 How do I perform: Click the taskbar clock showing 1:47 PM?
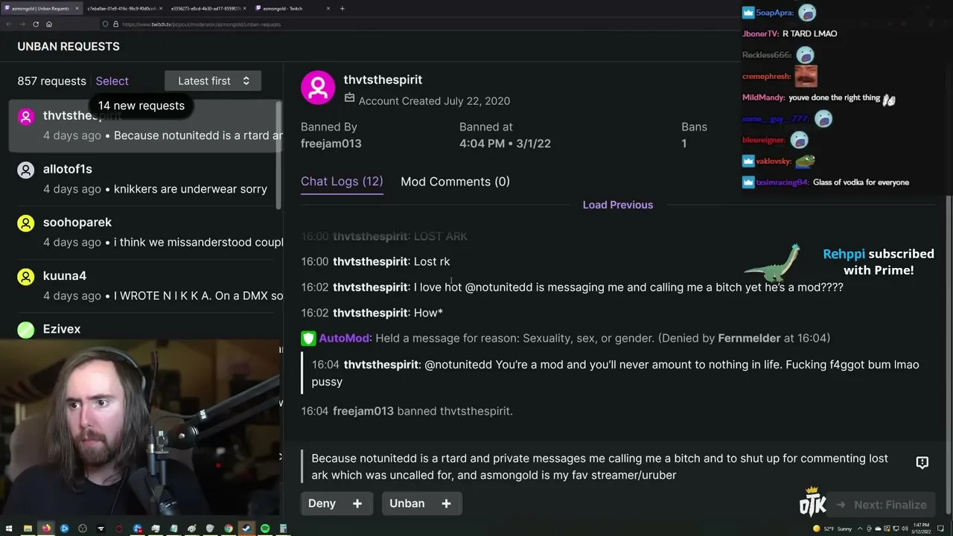coord(920,529)
